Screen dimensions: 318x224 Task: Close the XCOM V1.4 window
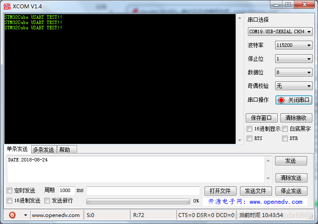(x=304, y=5)
